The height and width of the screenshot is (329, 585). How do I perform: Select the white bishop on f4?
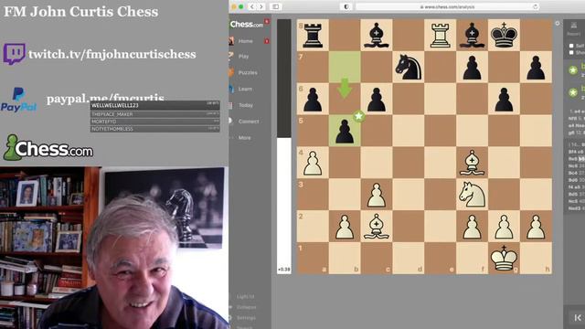pos(472,163)
